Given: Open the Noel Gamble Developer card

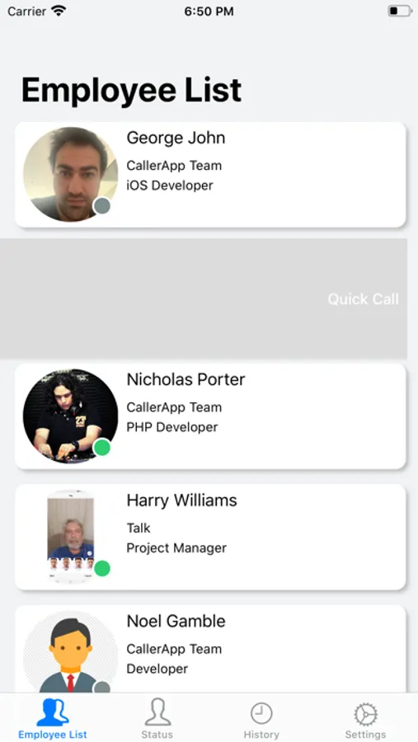Looking at the screenshot, I should click(211, 650).
